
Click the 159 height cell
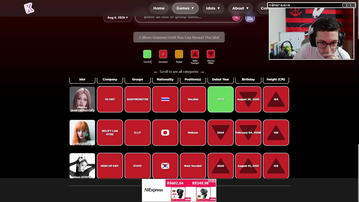[276, 166]
